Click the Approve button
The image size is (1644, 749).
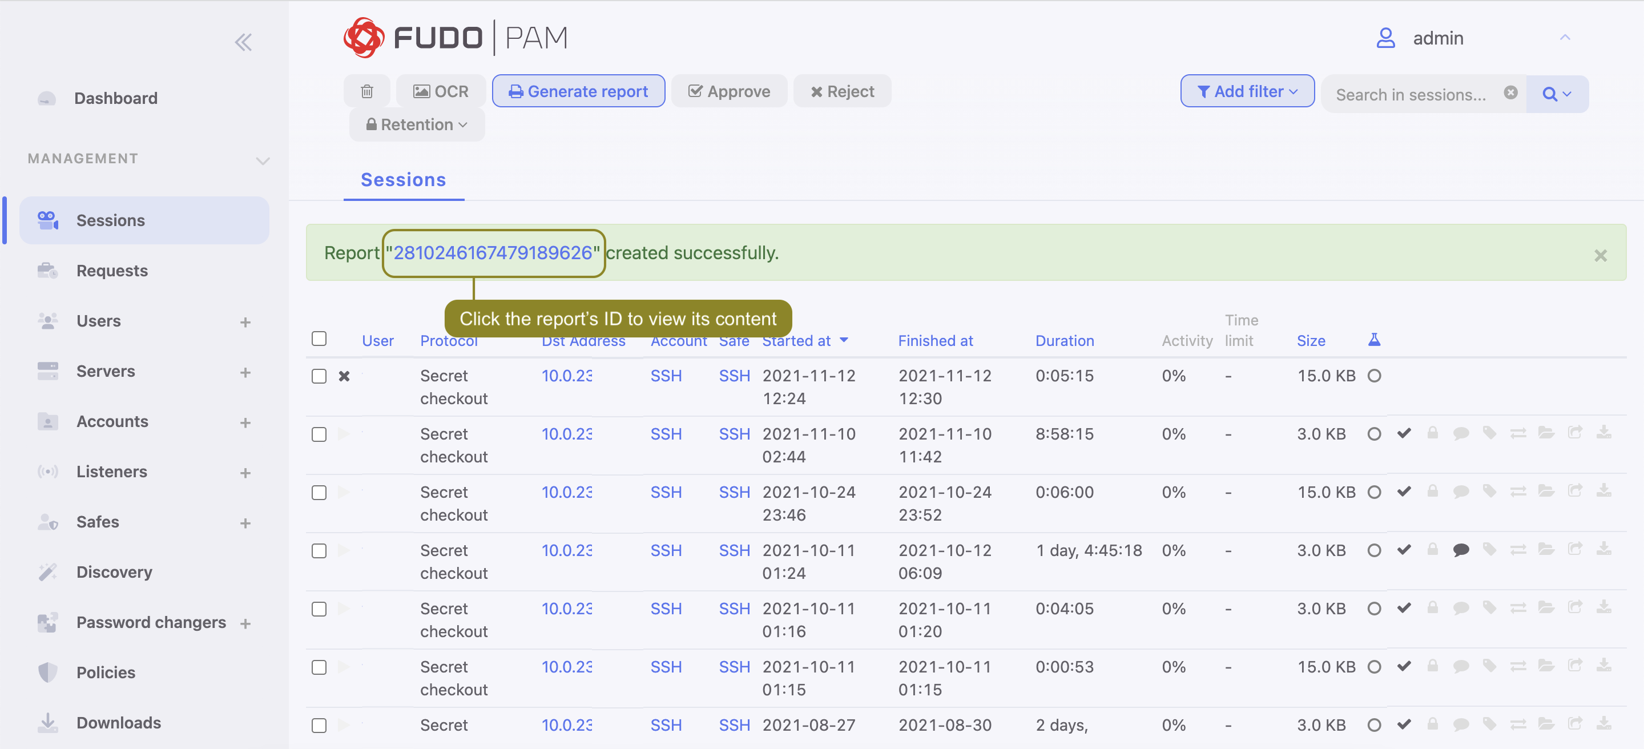[x=729, y=91]
